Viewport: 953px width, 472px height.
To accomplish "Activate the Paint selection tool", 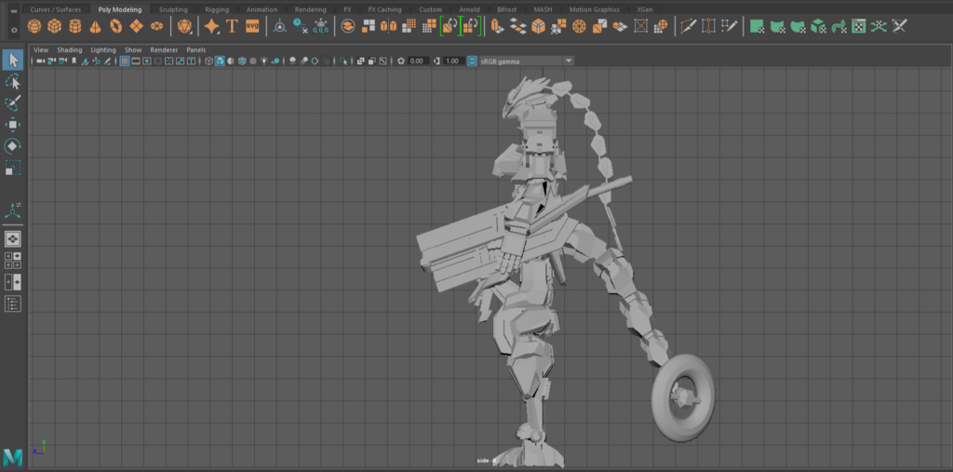I will click(x=13, y=102).
